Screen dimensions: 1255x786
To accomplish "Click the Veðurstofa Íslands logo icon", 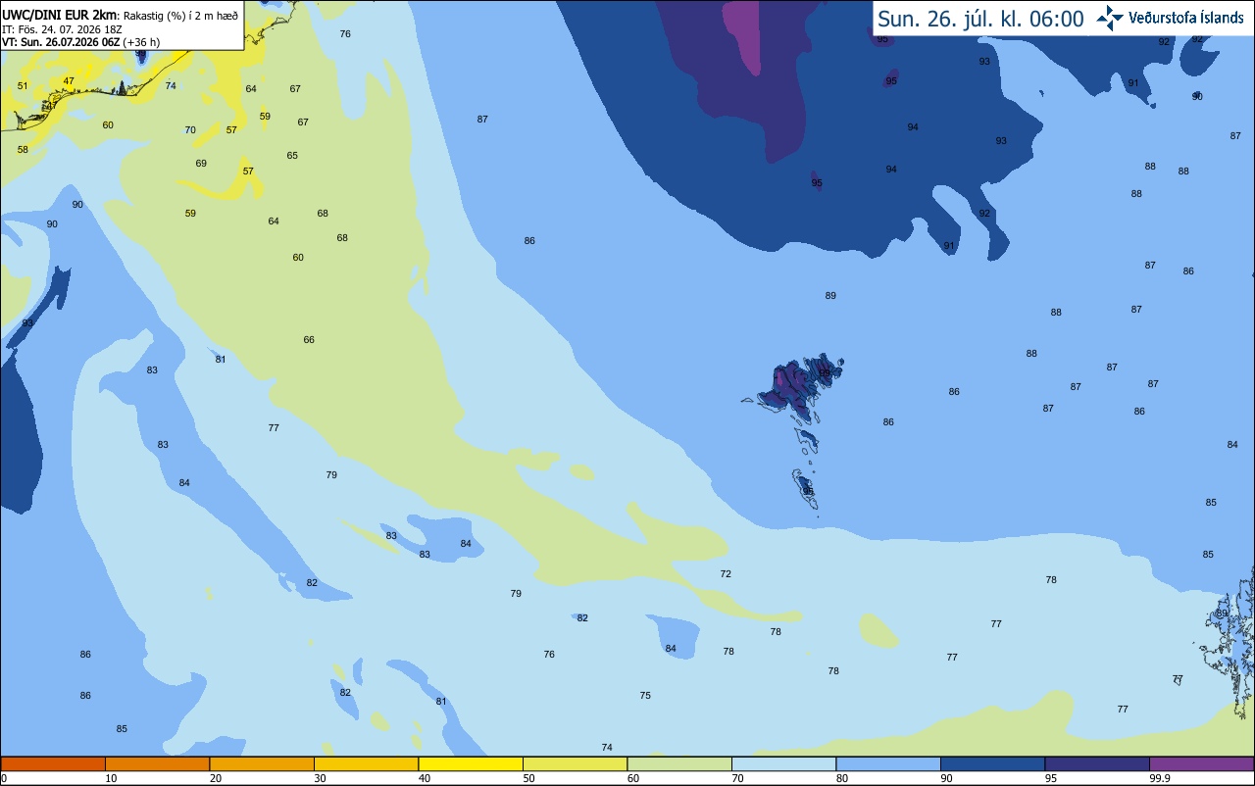I will pos(1110,18).
